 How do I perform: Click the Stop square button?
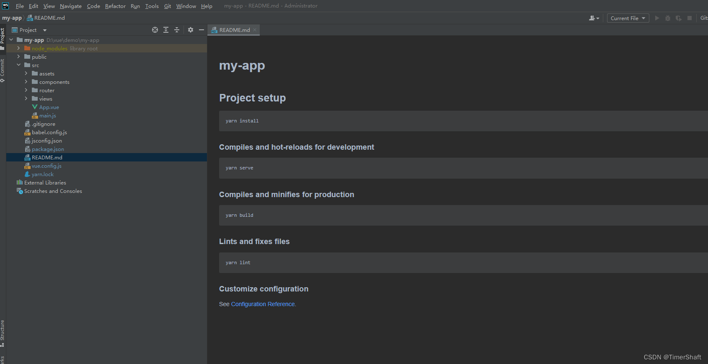(x=690, y=18)
